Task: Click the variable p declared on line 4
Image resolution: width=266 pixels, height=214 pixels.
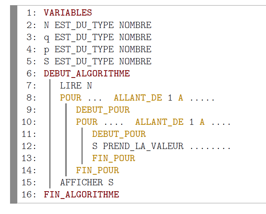Action: coord(46,50)
